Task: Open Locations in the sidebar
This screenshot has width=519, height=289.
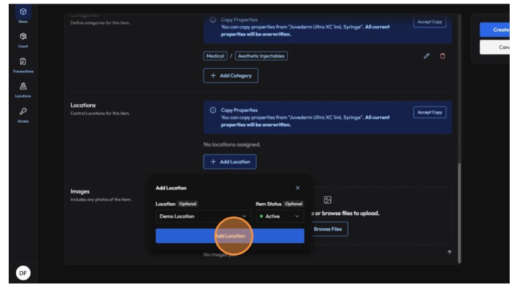Action: [23, 90]
